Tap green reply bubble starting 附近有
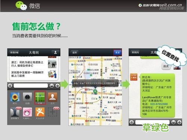The height and width of the screenshot is (140, 187). click(x=157, y=96)
